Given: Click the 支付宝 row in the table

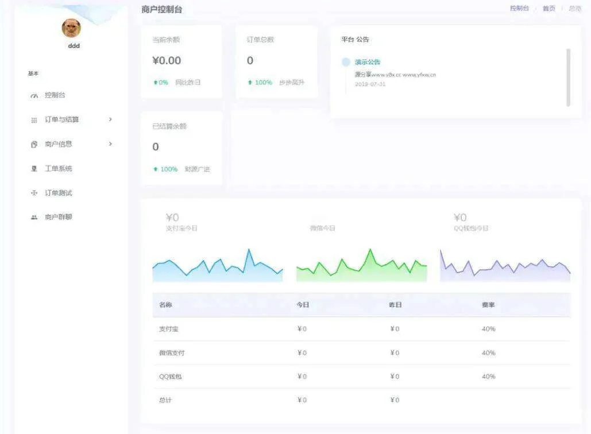Looking at the screenshot, I should [362, 329].
